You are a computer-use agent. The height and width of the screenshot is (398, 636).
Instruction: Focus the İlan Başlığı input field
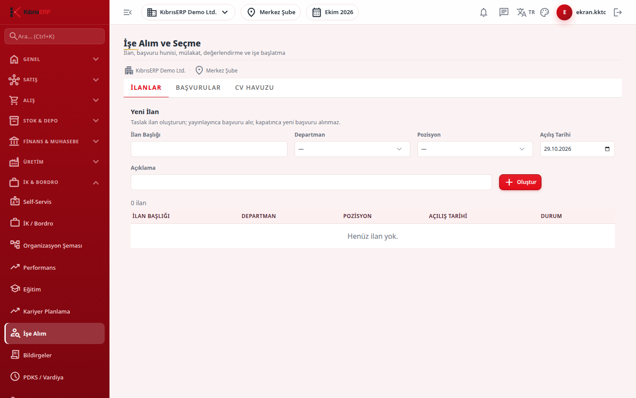tap(209, 149)
